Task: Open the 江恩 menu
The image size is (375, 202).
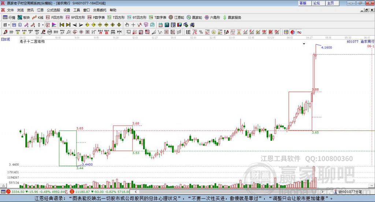Action: (x=40, y=10)
